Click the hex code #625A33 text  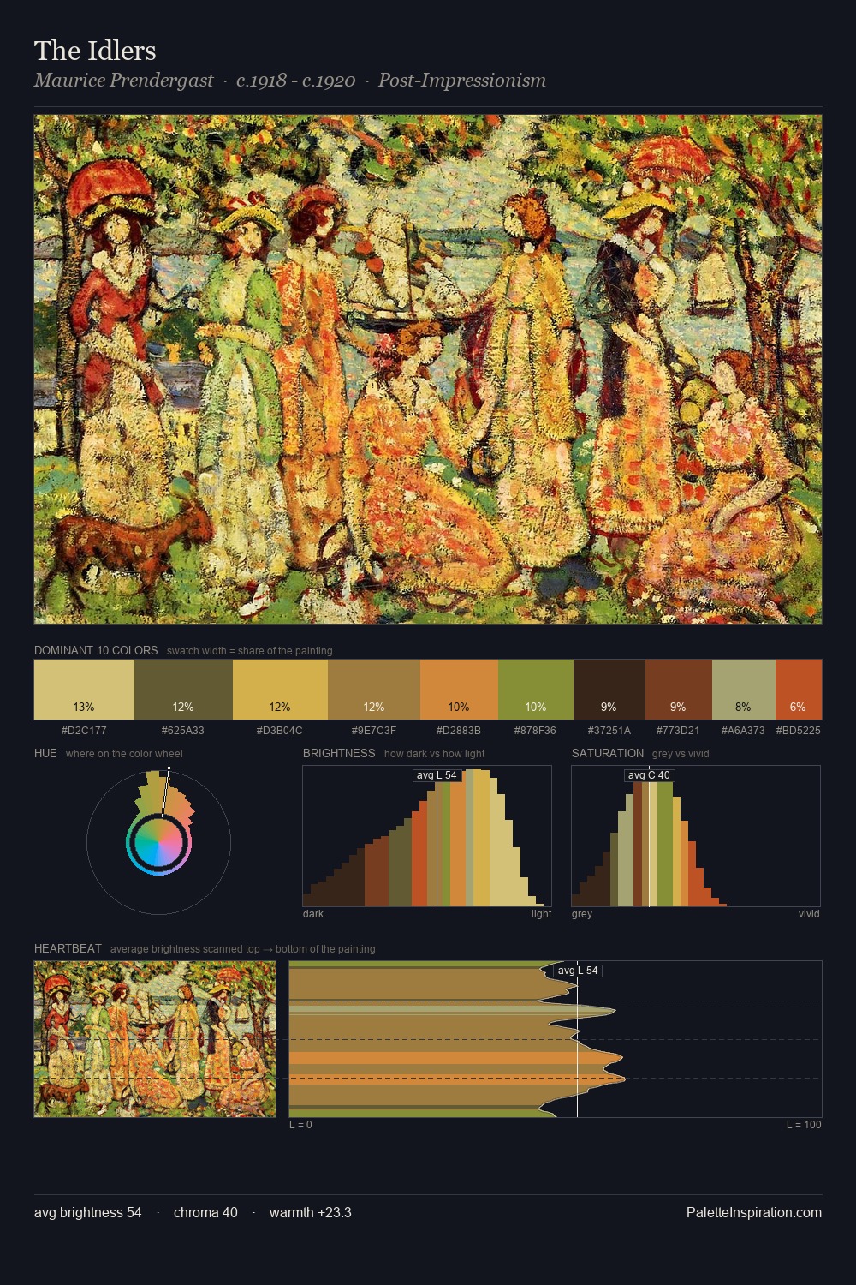point(183,731)
